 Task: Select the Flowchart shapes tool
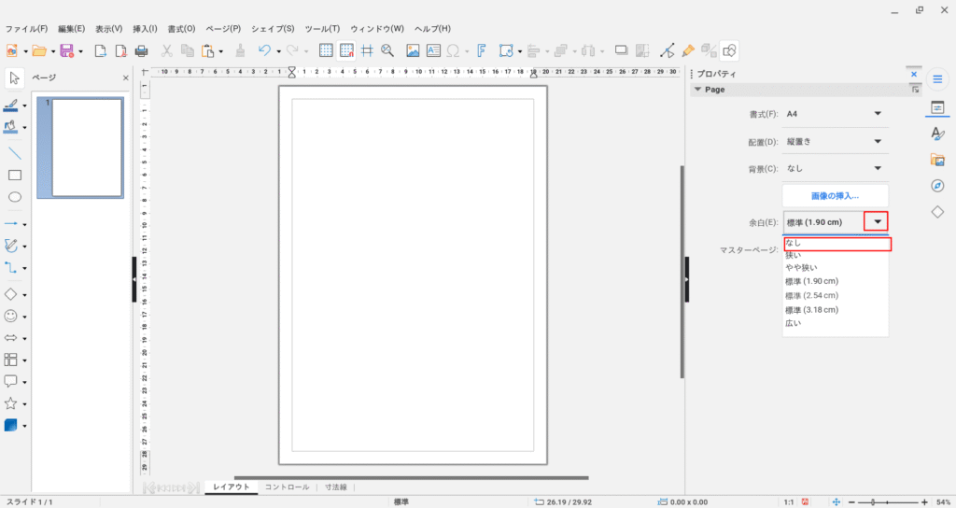point(10,360)
